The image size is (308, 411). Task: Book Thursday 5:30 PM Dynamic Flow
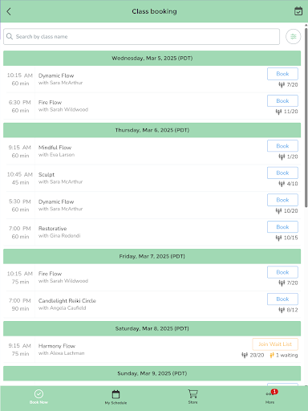282,200
